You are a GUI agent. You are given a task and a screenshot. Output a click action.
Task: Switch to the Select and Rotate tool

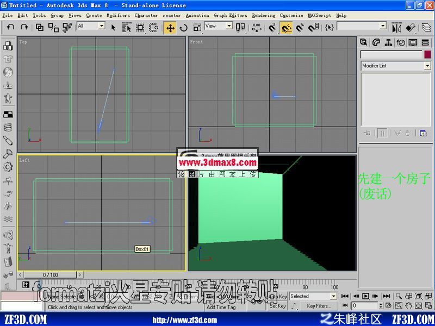click(x=183, y=28)
